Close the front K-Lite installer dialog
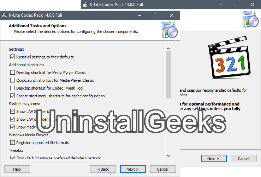 tap(172, 15)
